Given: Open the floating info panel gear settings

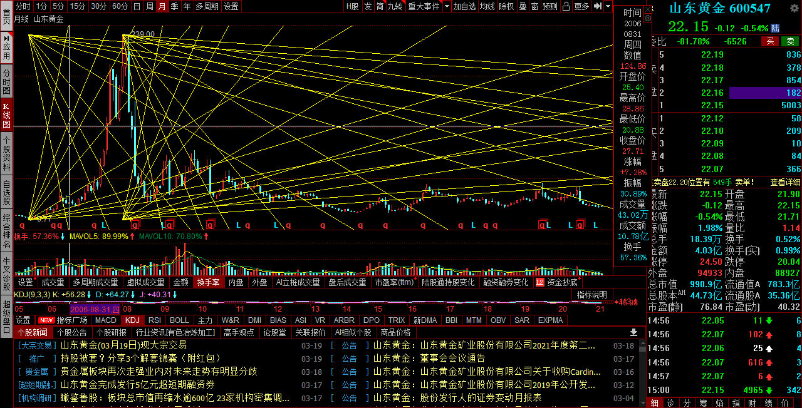Looking at the screenshot, I should point(648,19).
